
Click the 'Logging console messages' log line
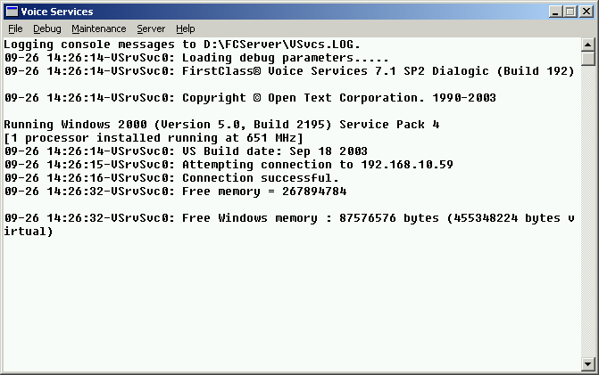tap(183, 45)
